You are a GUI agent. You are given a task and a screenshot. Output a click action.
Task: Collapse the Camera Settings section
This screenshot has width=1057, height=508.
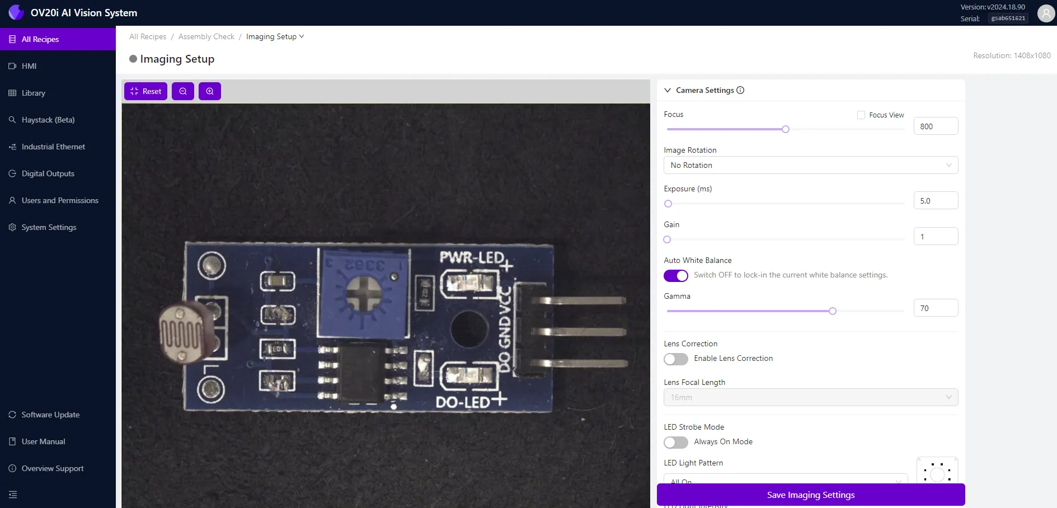(668, 90)
